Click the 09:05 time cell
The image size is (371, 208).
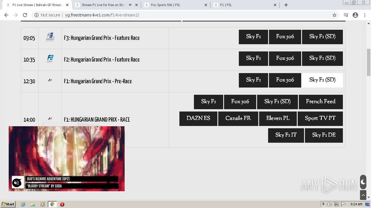[29, 38]
